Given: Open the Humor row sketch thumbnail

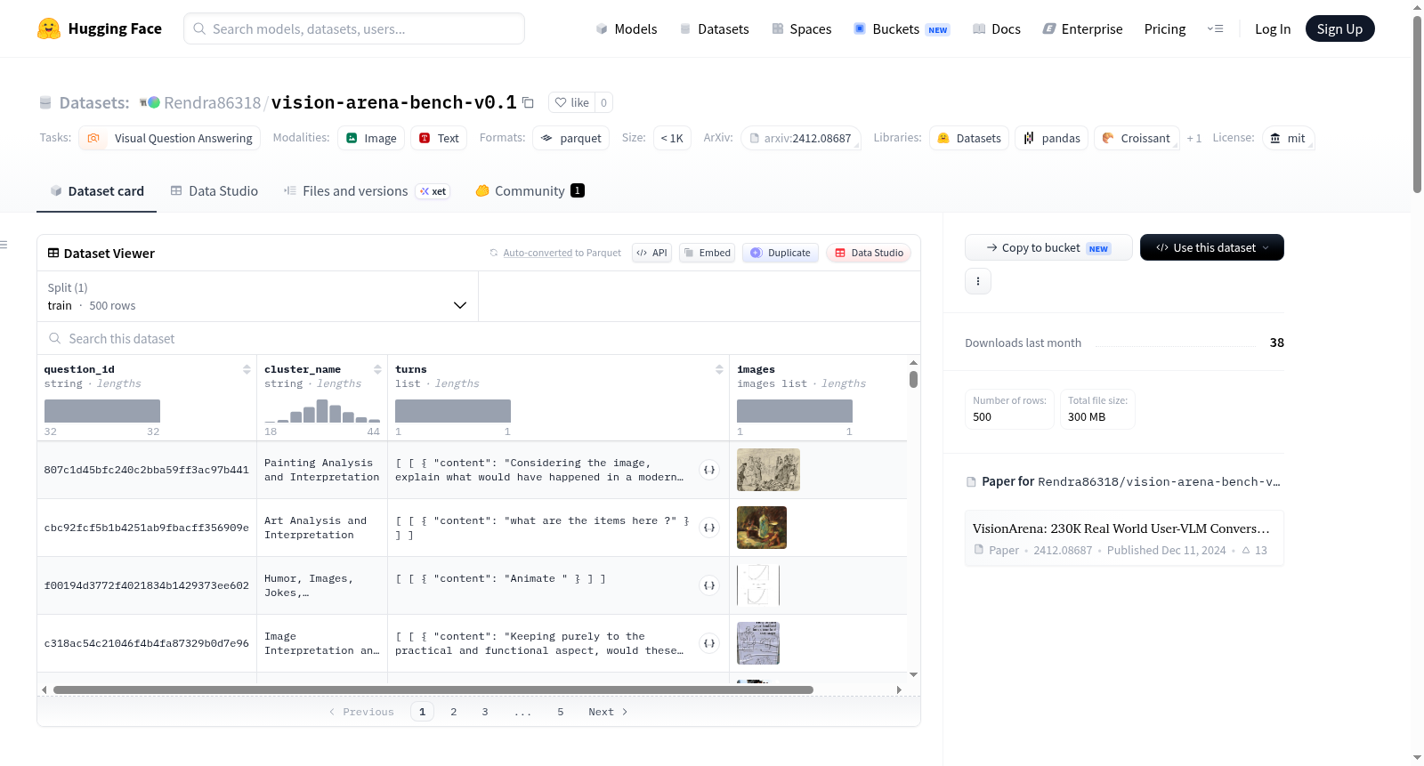Looking at the screenshot, I should click(x=758, y=585).
